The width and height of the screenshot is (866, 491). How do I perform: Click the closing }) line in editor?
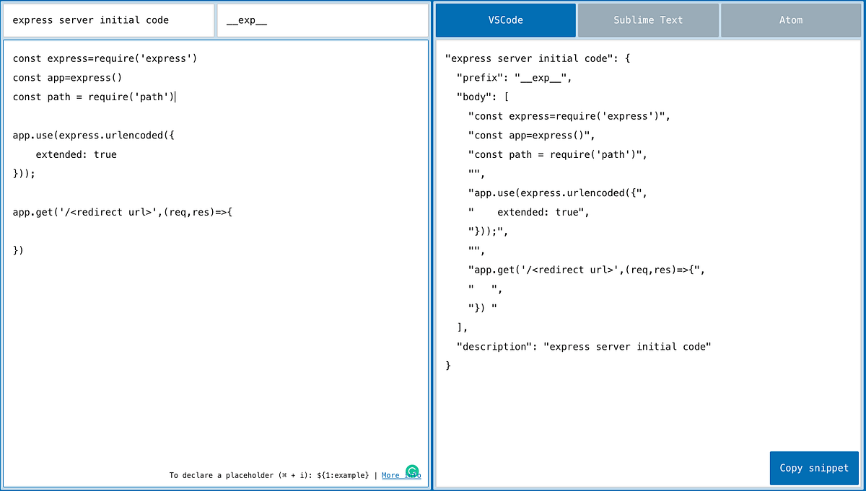click(18, 250)
